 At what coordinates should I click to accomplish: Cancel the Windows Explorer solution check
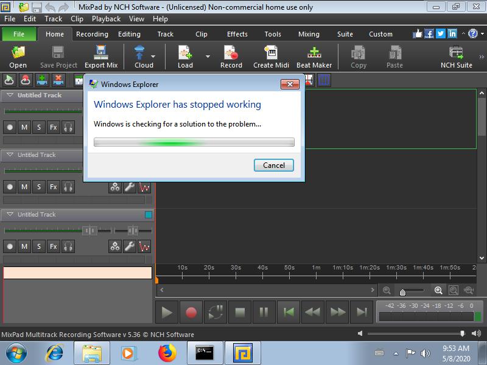[x=273, y=165]
